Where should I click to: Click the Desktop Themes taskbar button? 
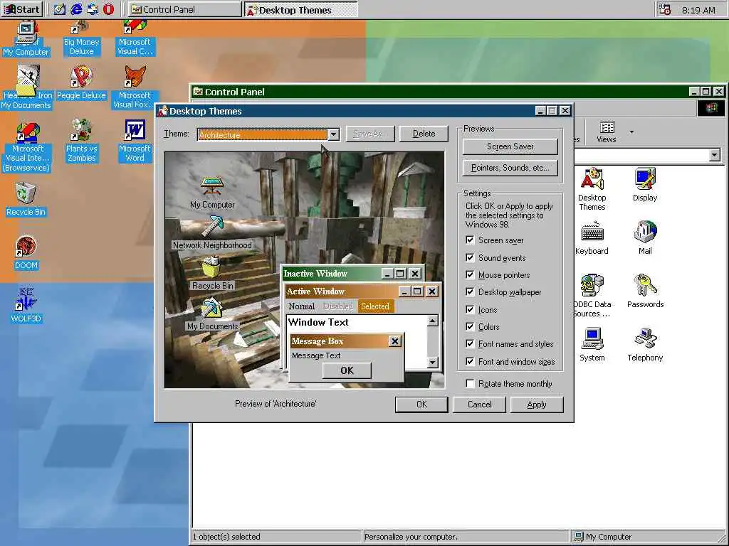pos(301,9)
